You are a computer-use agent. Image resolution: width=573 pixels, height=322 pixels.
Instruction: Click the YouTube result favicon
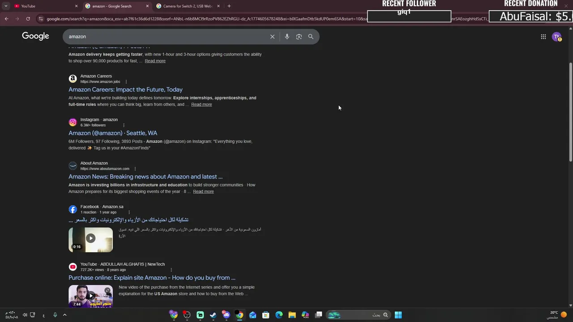(73, 267)
